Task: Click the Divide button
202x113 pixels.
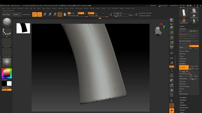Action: pos(184,47)
